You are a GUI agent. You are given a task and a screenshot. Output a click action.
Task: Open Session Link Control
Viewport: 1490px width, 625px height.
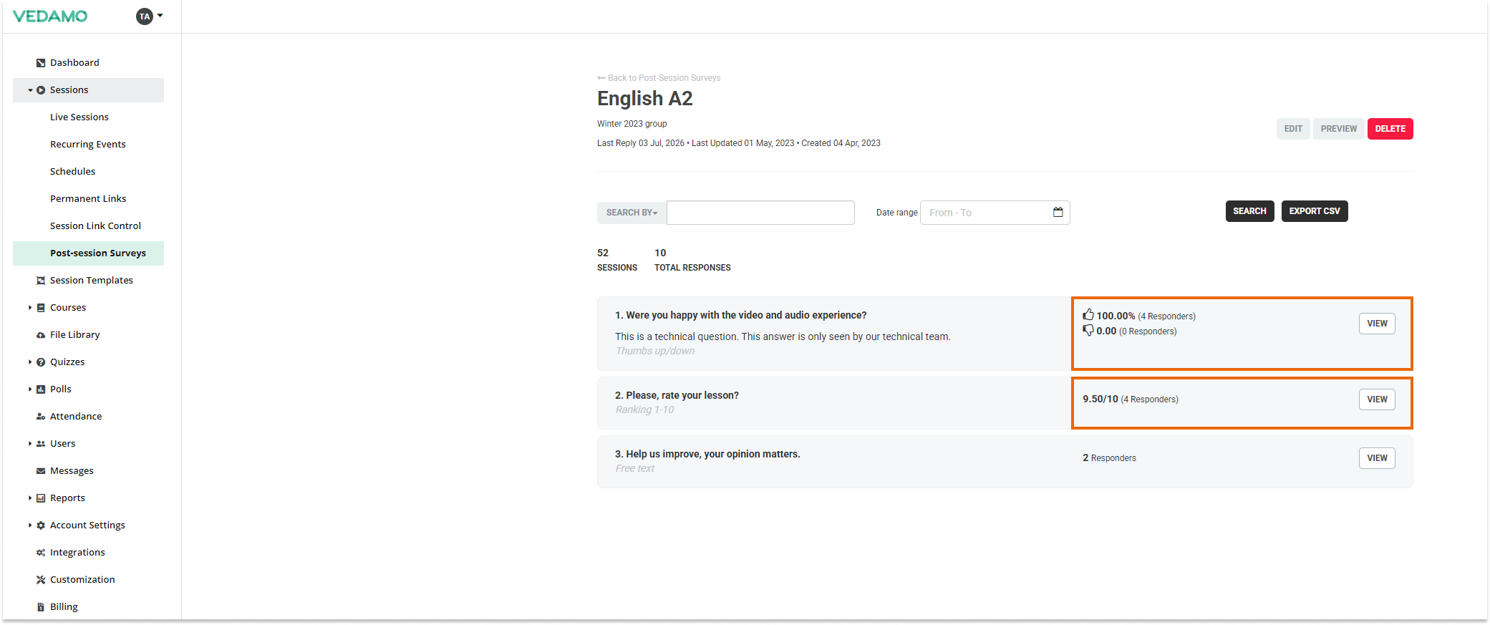[95, 226]
